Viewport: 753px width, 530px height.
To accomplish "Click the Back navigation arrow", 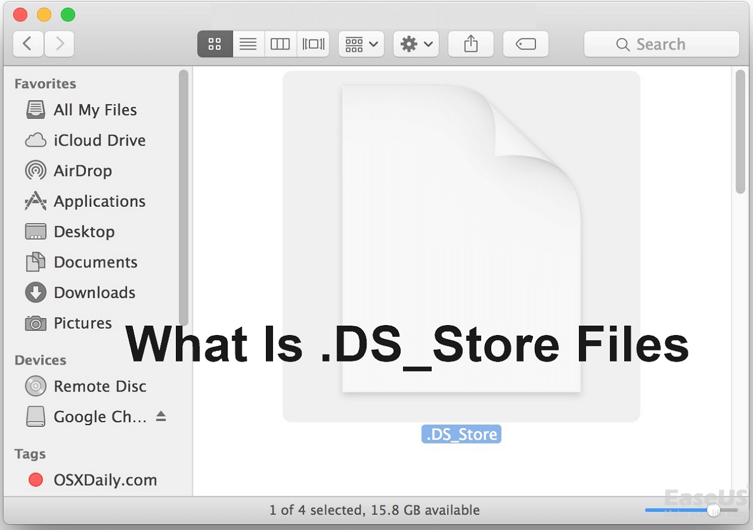I will (28, 44).
